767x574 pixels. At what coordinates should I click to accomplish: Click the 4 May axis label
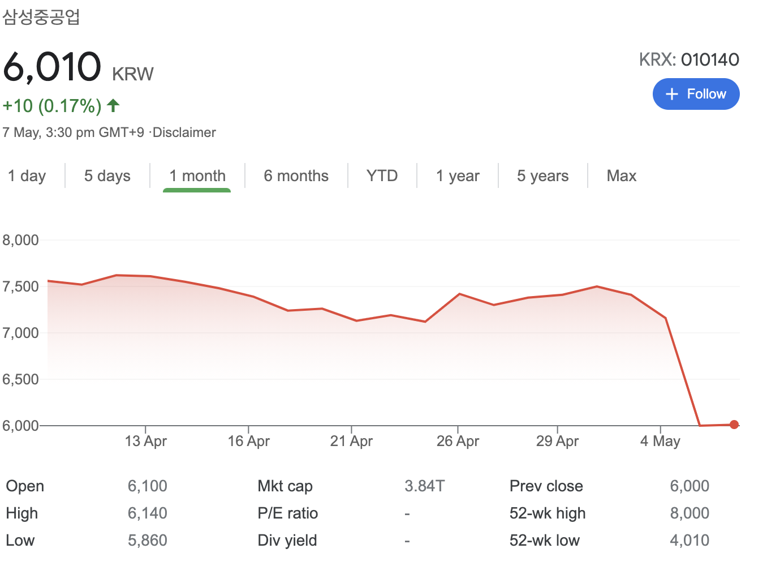660,441
